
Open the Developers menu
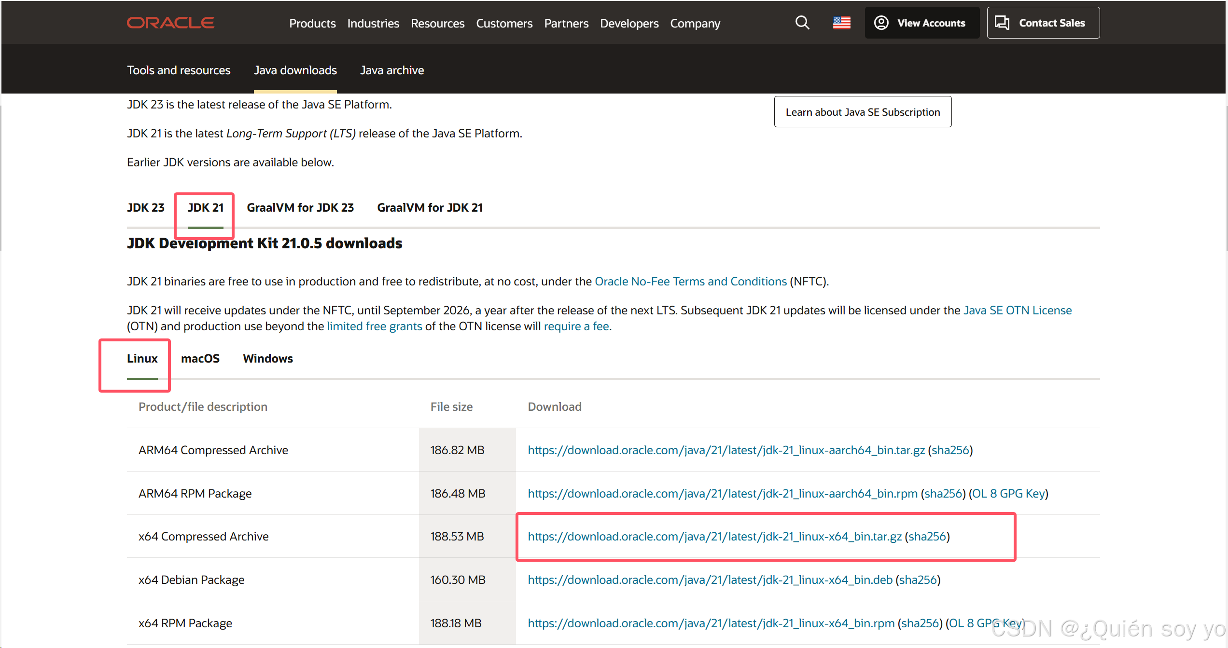(x=629, y=23)
